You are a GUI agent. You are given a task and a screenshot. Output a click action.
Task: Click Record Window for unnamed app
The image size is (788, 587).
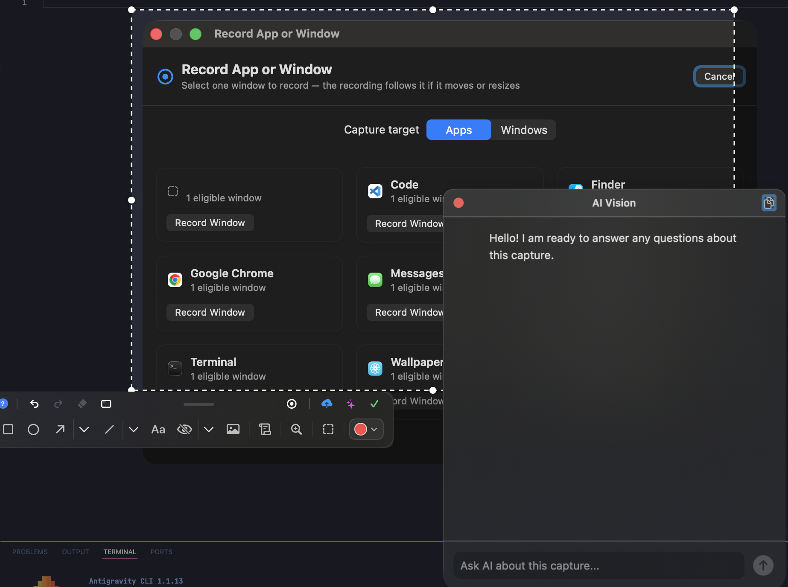tap(210, 223)
